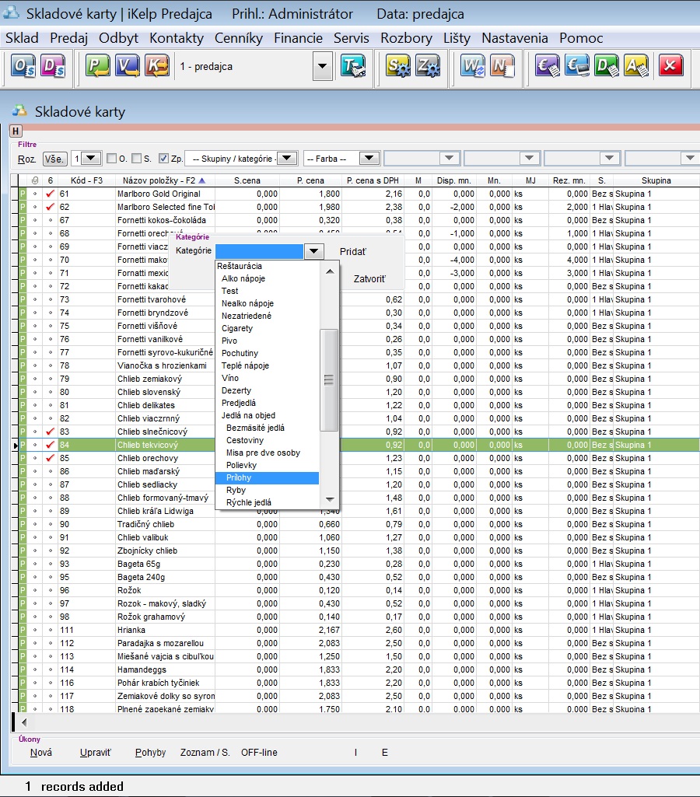Image resolution: width=700 pixels, height=797 pixels.
Task: Click the teal 'T' toolbar icon
Action: point(352,67)
